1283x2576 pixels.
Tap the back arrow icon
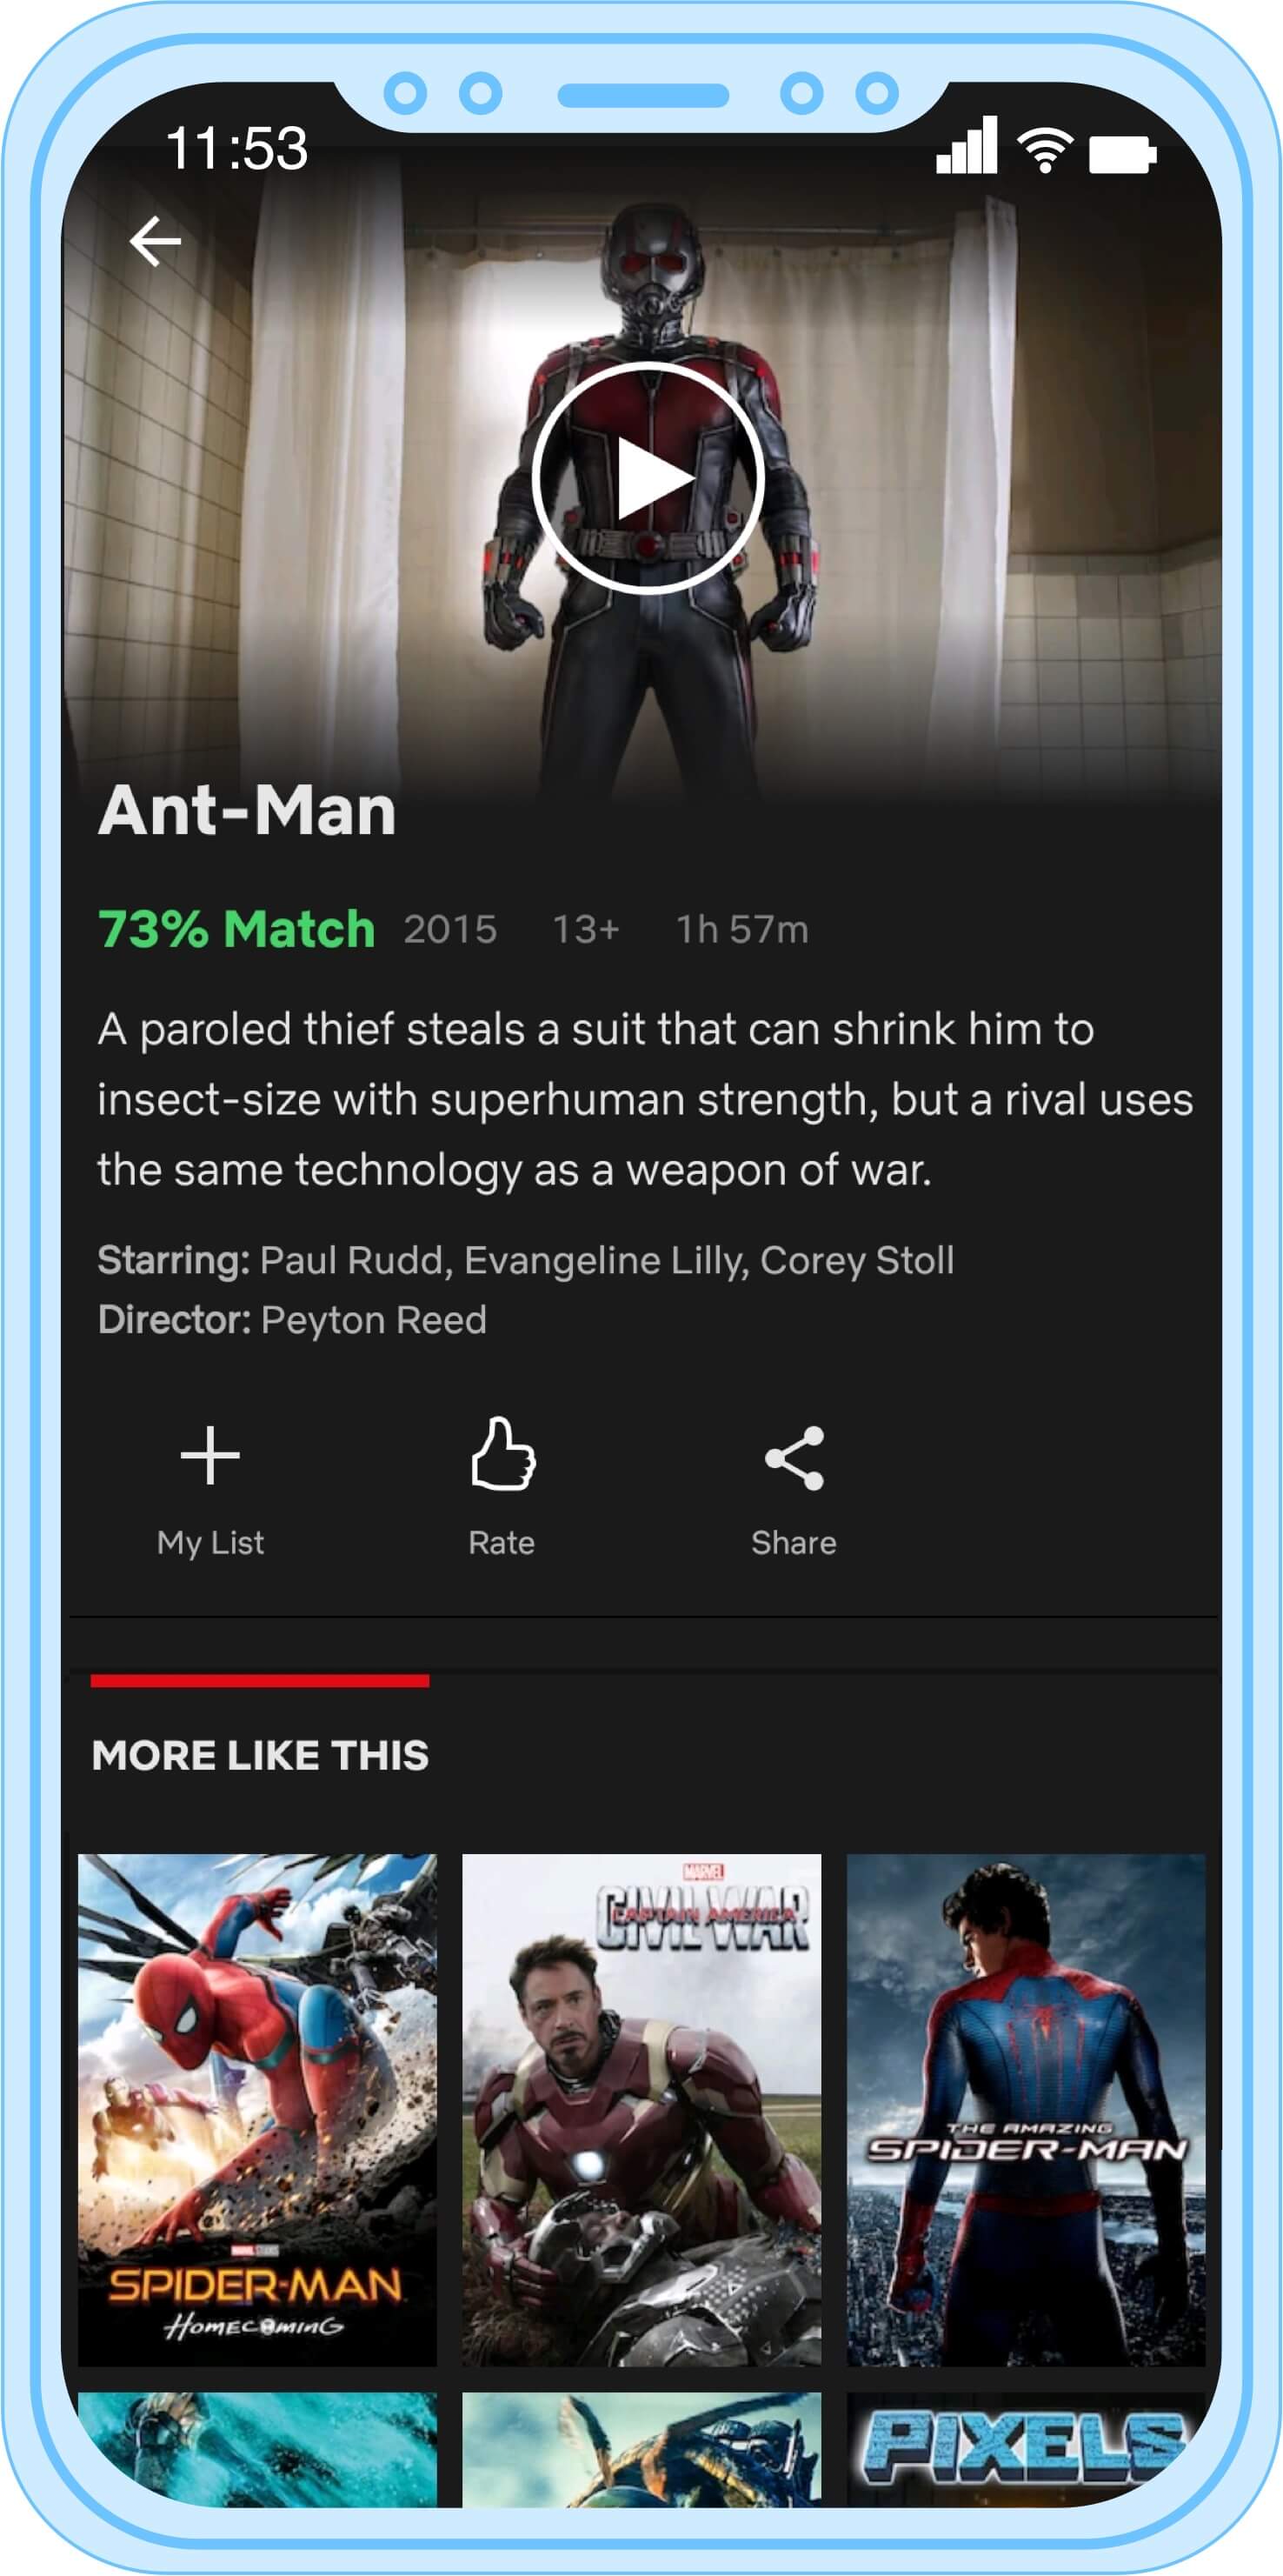click(155, 241)
